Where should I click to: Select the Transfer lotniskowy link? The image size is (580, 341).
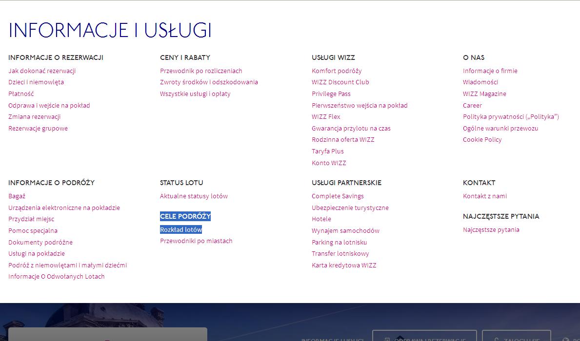coord(340,254)
